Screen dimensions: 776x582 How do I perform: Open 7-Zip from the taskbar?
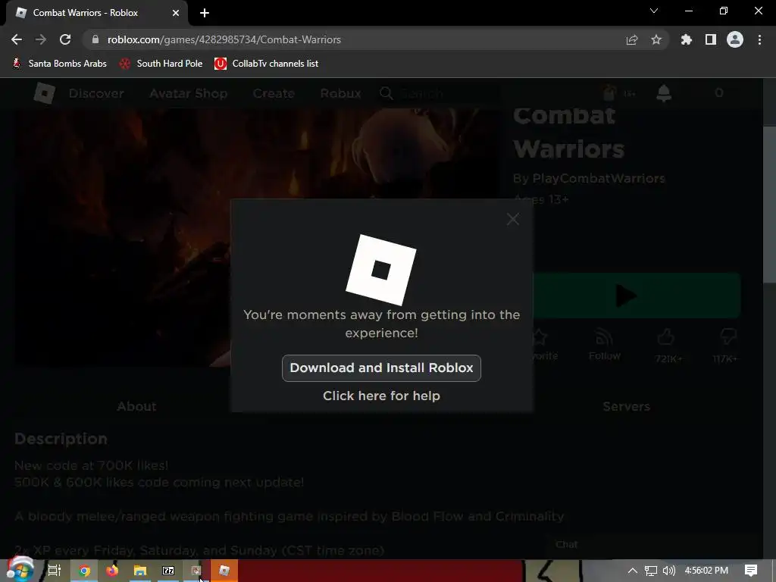[168, 571]
